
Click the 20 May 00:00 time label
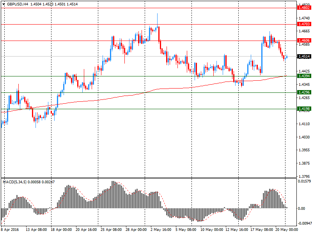[x=287, y=230]
